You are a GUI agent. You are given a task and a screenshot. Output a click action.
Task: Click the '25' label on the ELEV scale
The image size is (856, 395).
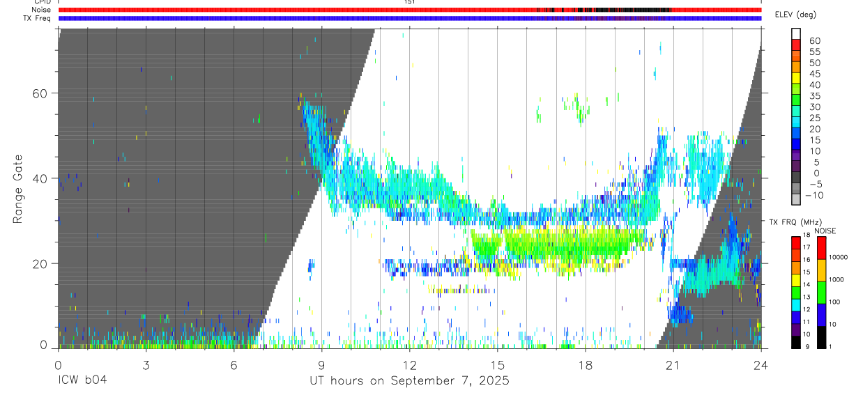pos(814,118)
